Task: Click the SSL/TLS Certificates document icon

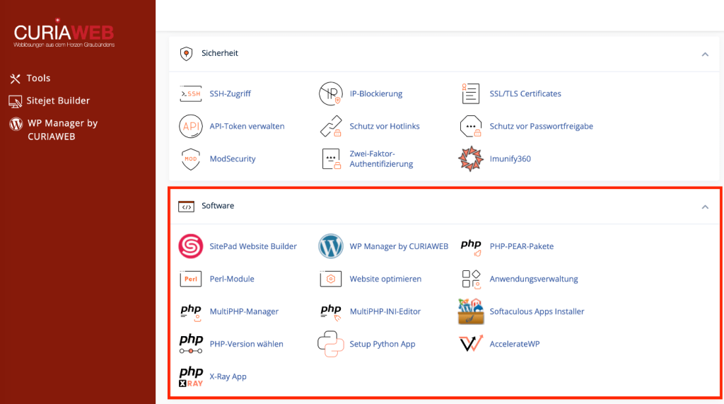Action: (x=470, y=94)
